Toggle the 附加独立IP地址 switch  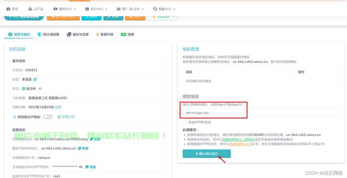pos(48,117)
